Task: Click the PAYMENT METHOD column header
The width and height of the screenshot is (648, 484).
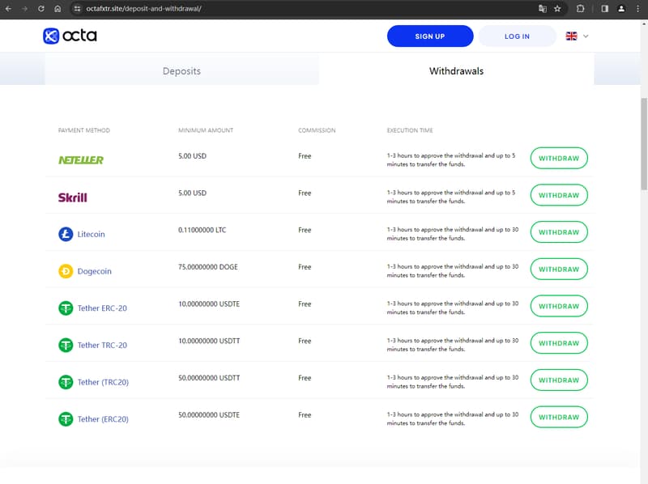Action: [84, 130]
